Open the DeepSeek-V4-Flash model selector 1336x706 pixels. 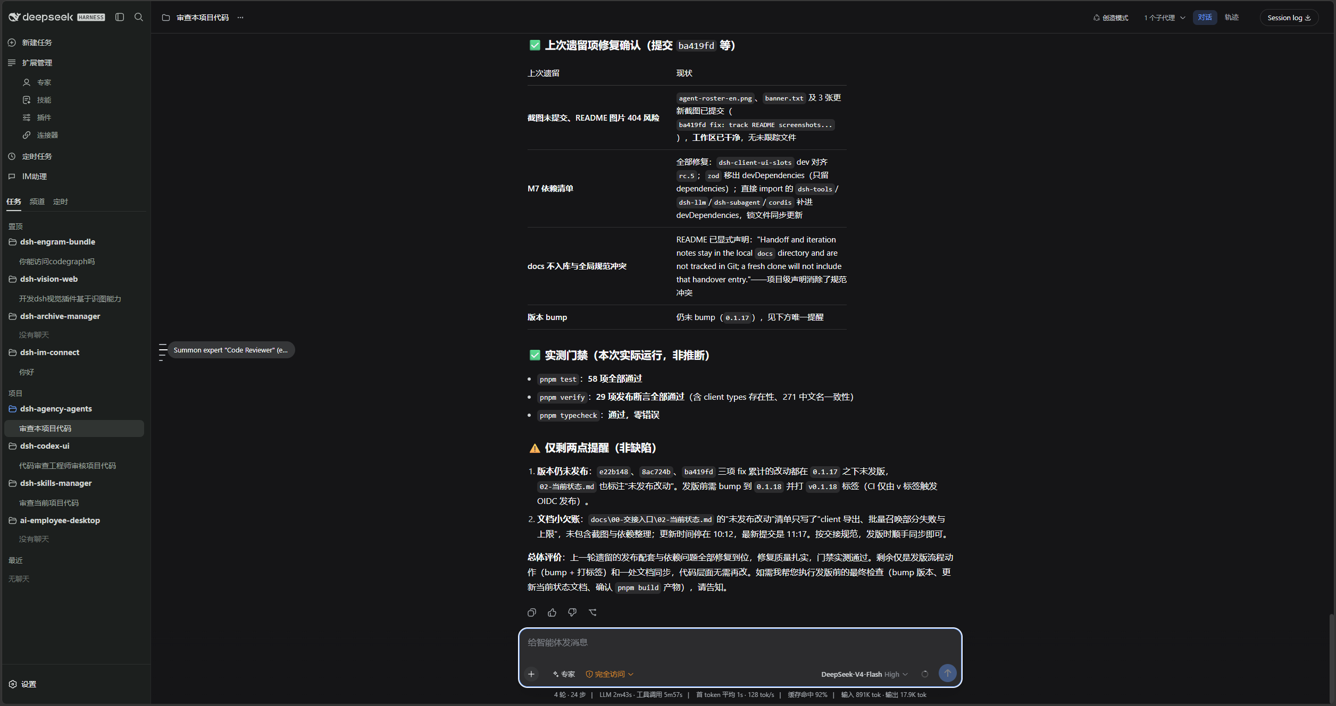[864, 674]
